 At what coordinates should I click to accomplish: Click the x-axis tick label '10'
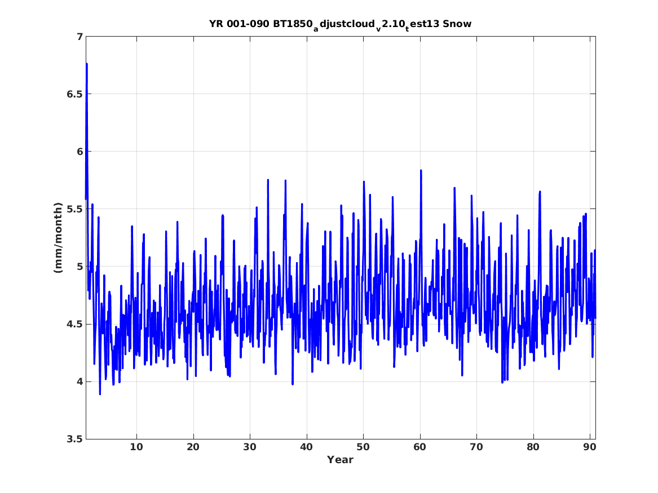click(x=136, y=447)
